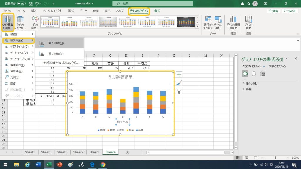Expand the 塗りつぶし (Fill) section
The width and height of the screenshot is (301, 169).
(x=252, y=84)
